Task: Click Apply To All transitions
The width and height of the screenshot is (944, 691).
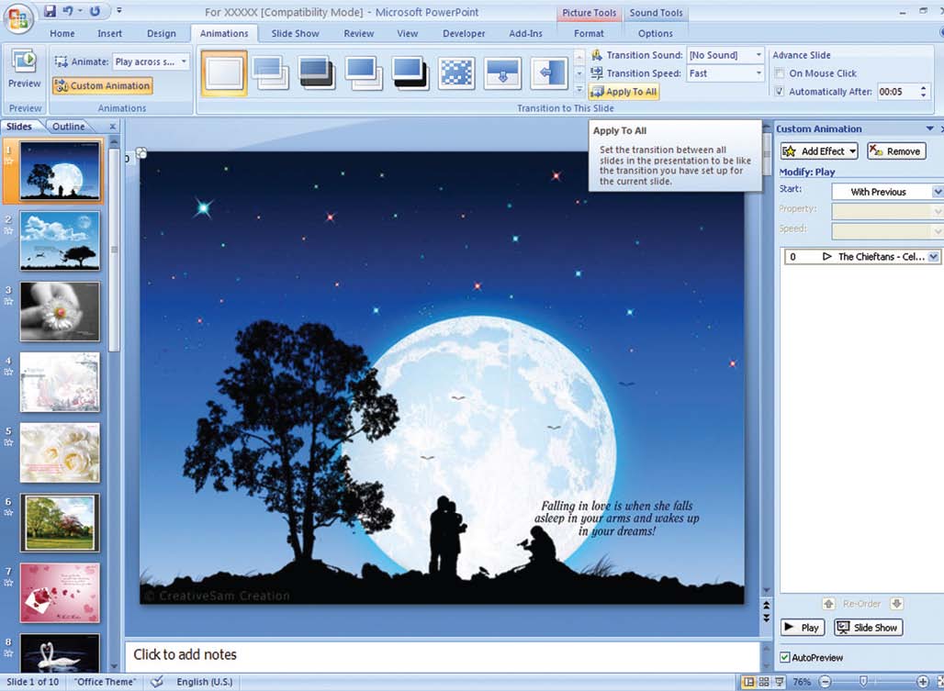Action: click(624, 92)
